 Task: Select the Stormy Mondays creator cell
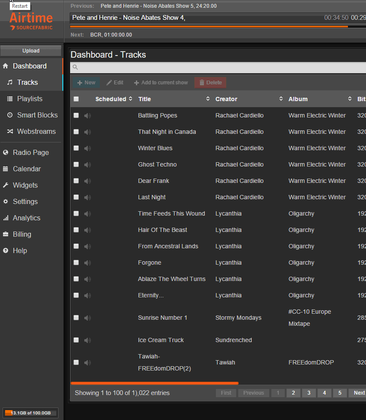point(238,318)
